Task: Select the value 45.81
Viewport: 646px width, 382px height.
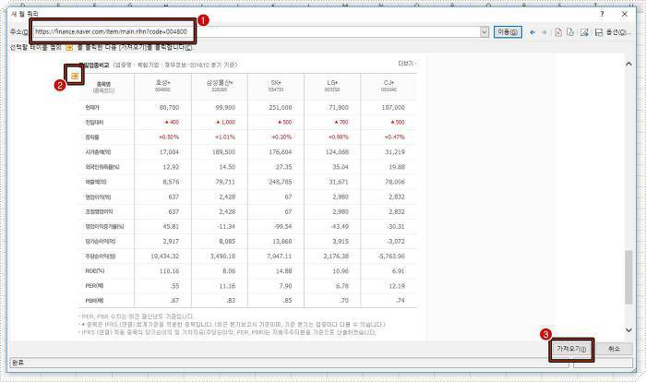Action: coord(171,226)
